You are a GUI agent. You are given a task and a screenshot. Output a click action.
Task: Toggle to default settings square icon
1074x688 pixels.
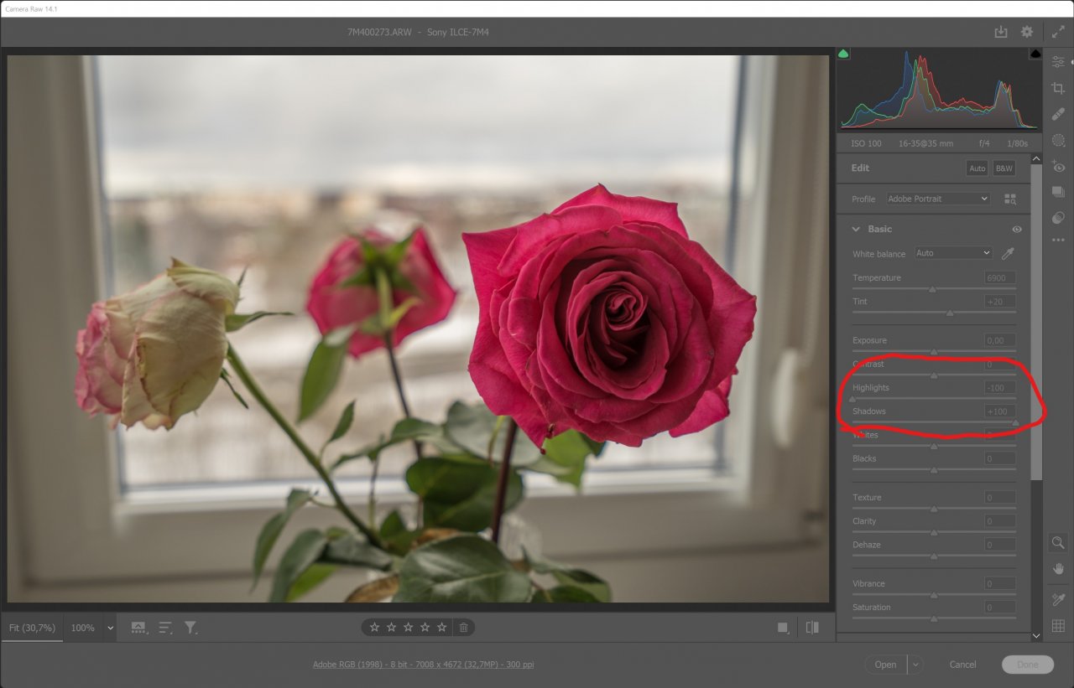(x=783, y=627)
